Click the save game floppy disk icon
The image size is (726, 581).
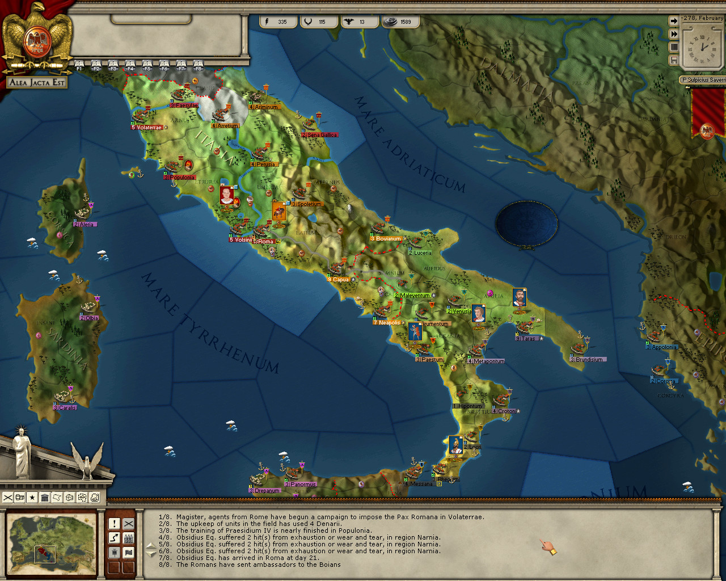point(674,60)
